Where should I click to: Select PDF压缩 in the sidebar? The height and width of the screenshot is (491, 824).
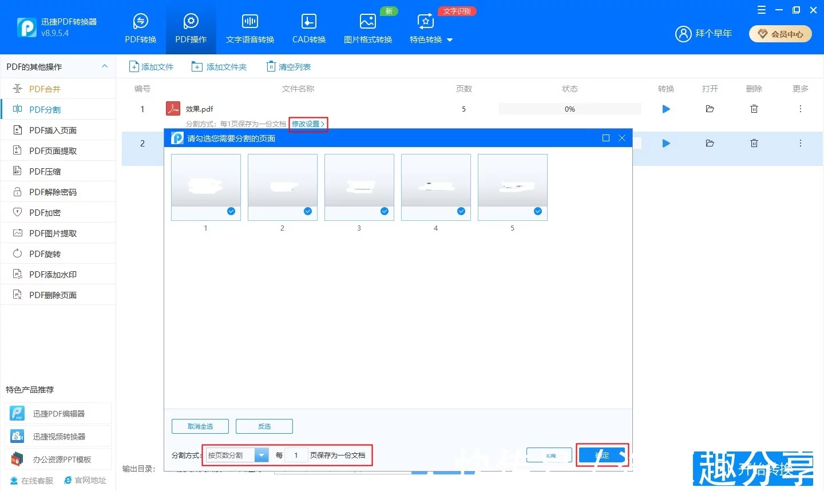58,171
